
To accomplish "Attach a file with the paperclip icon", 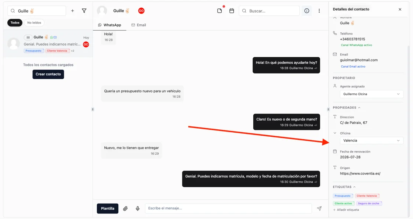I will pyautogui.click(x=125, y=208).
